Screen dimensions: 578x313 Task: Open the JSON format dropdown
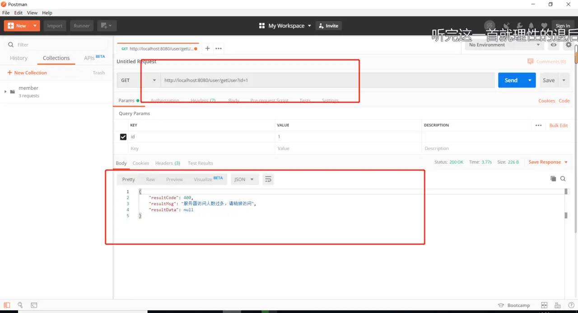pyautogui.click(x=244, y=179)
